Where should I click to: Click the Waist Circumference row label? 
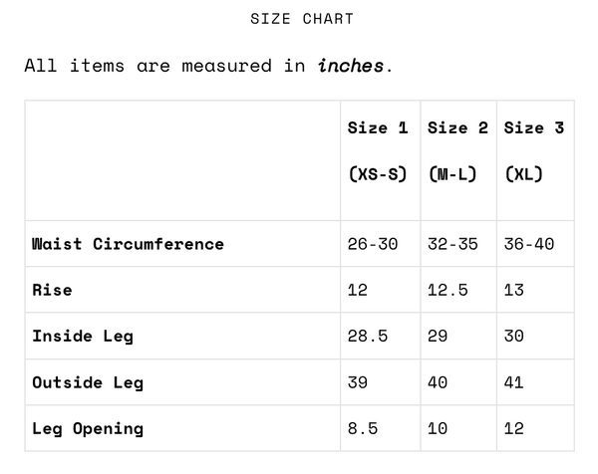click(128, 244)
